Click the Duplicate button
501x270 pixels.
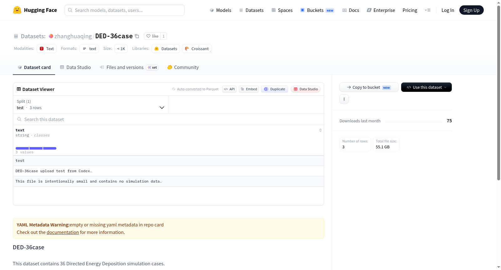[275, 89]
